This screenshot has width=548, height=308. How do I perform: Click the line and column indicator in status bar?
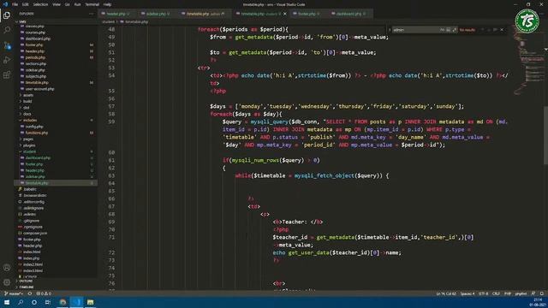[x=446, y=293]
